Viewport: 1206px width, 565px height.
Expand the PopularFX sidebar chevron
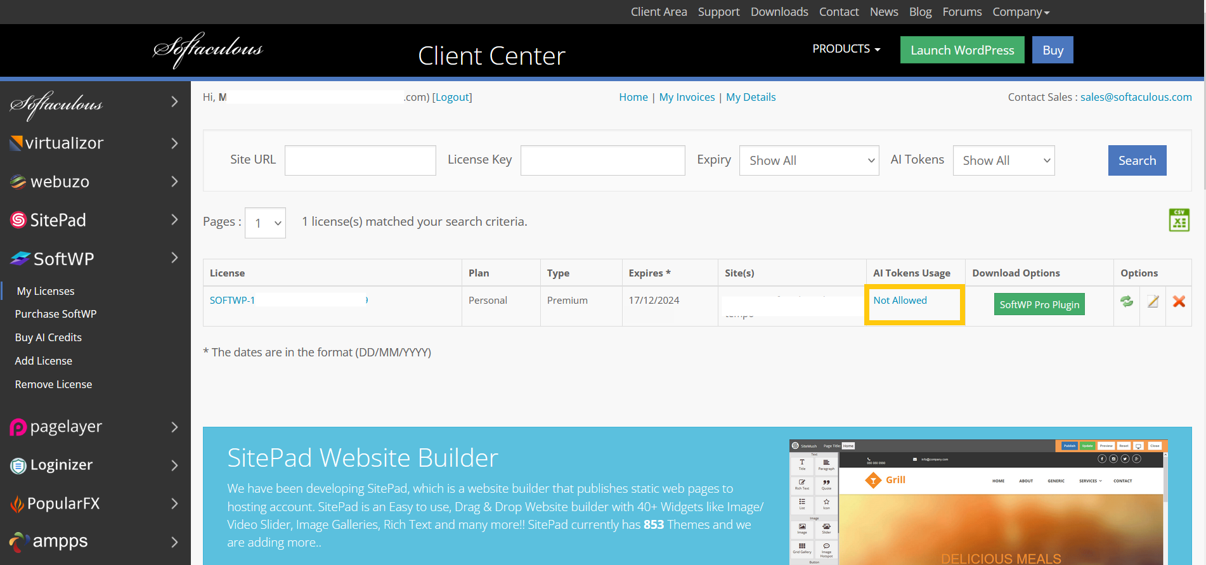(174, 503)
